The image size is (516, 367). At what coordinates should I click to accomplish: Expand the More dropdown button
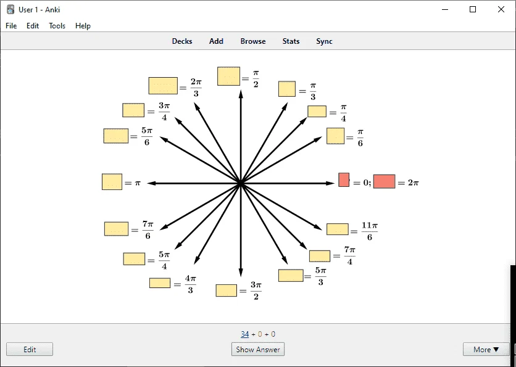click(486, 349)
